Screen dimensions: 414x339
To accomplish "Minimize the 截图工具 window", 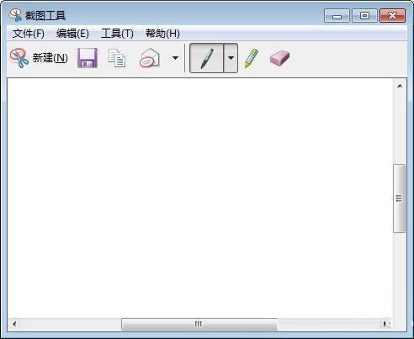I will 337,16.
